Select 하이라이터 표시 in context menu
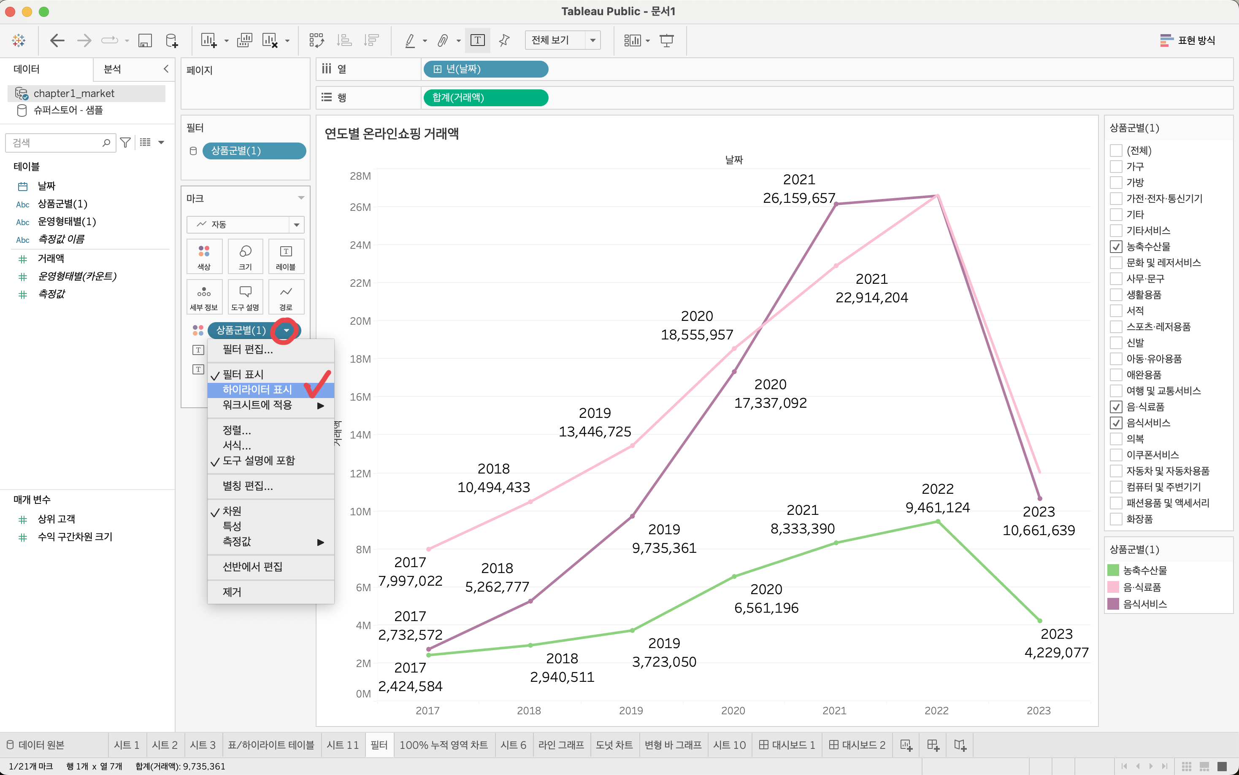 [257, 390]
